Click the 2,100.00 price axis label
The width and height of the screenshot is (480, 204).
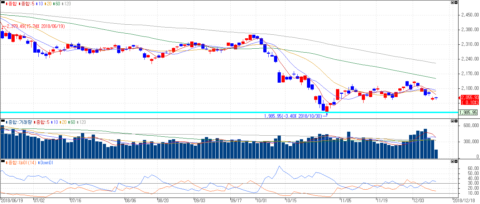click(x=470, y=88)
